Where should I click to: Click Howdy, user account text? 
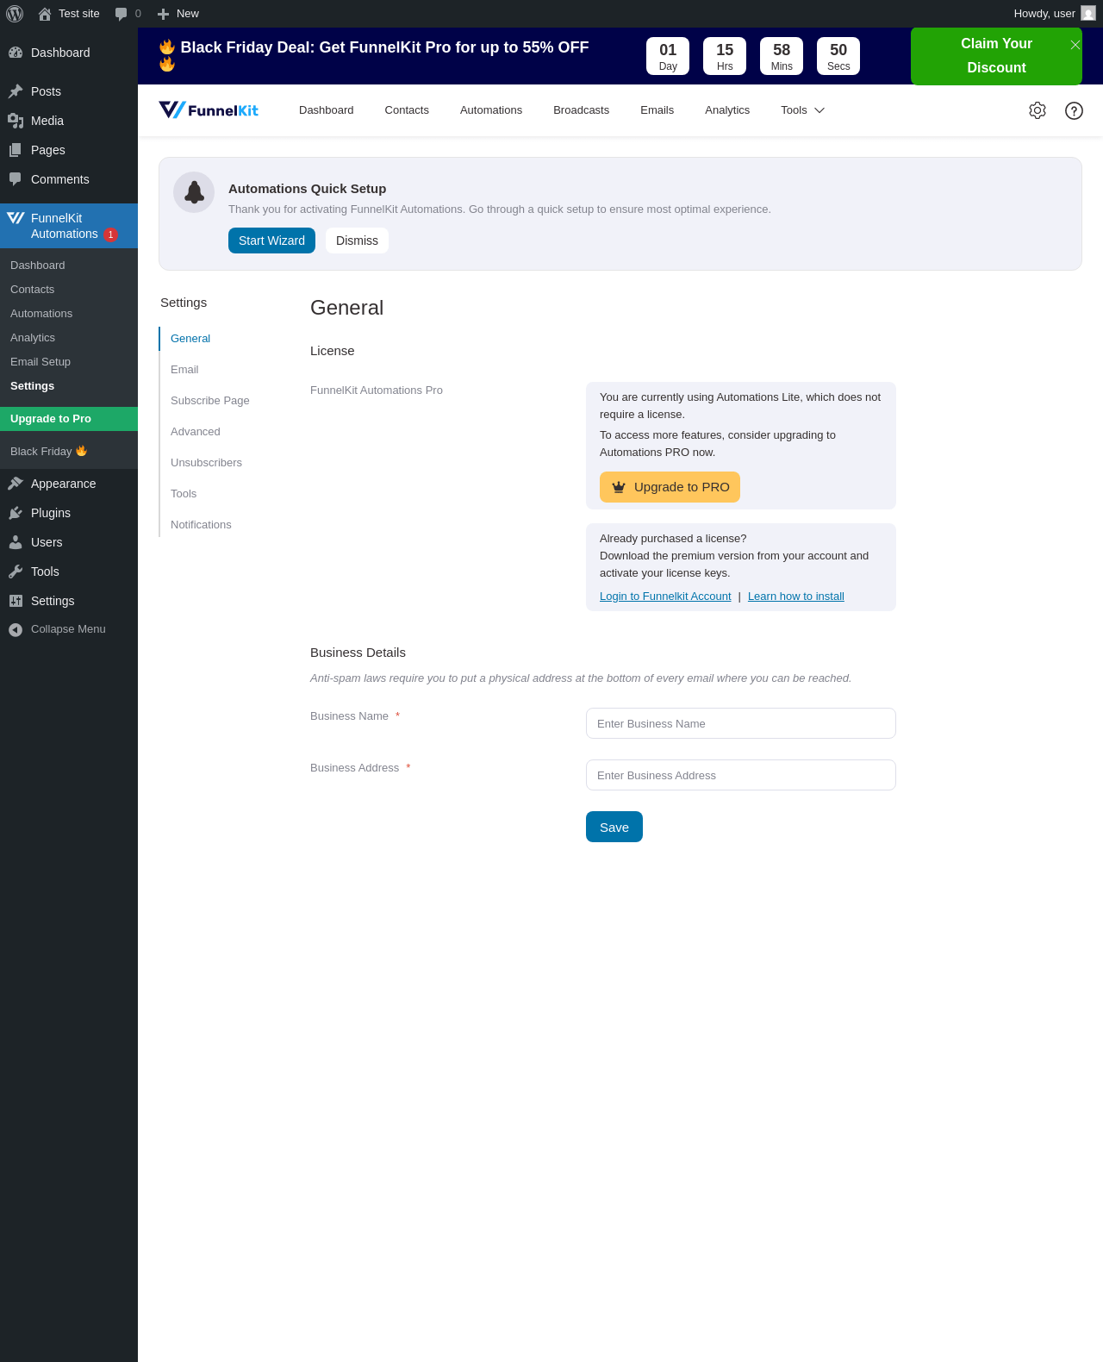(x=1044, y=14)
